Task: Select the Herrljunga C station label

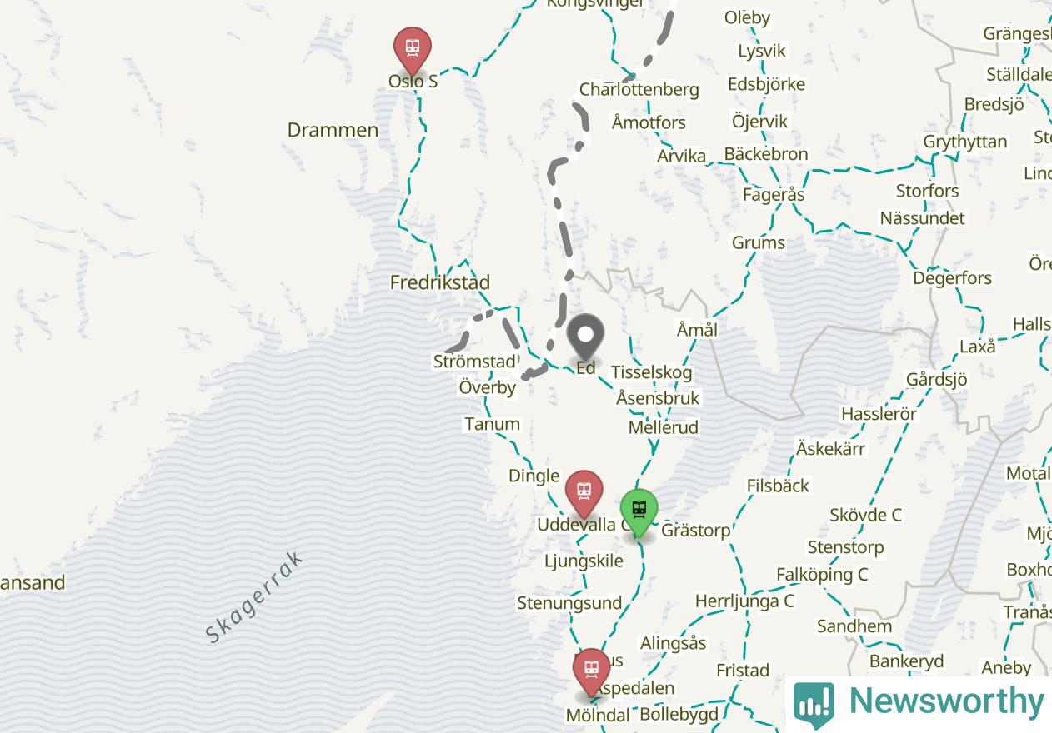Action: pyautogui.click(x=744, y=601)
